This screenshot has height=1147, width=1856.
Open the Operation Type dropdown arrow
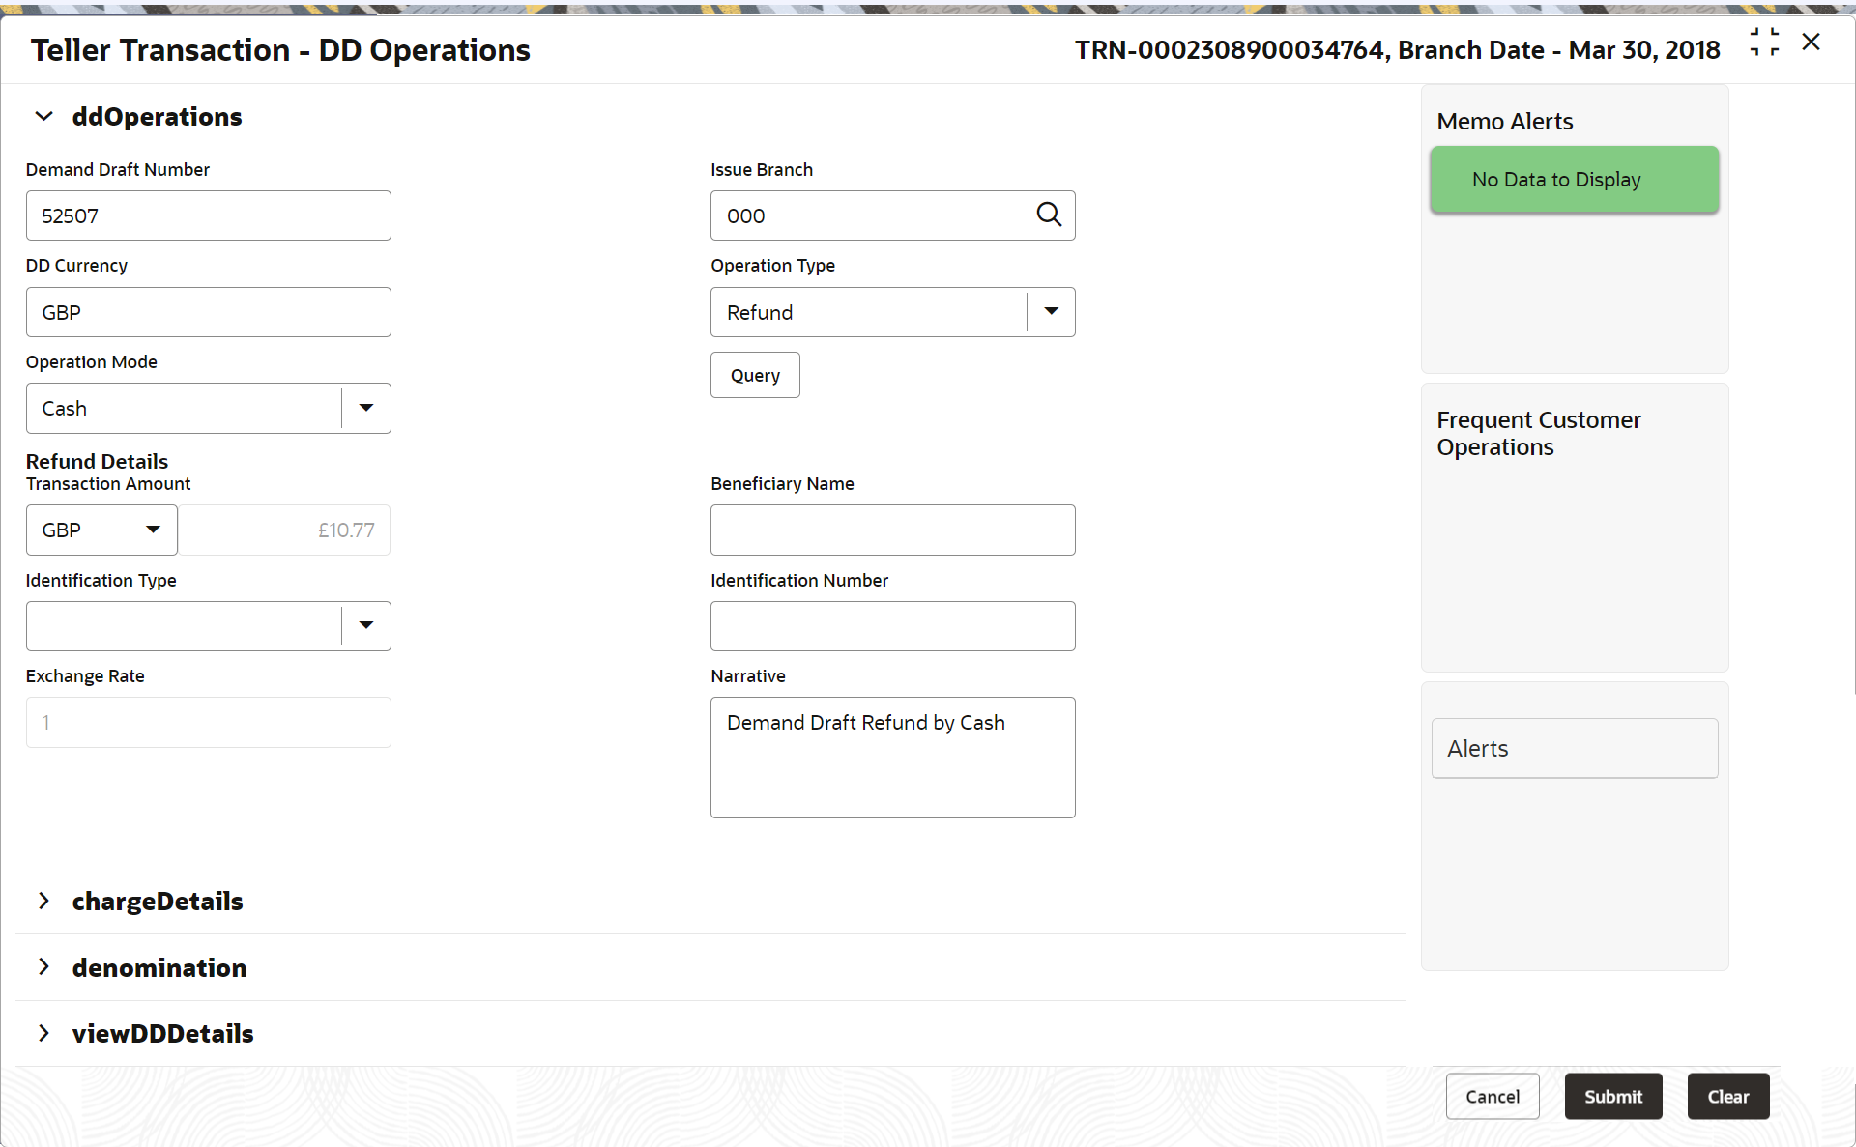(1051, 312)
